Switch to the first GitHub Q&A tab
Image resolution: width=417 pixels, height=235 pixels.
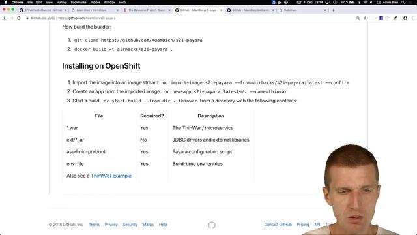click(x=42, y=10)
